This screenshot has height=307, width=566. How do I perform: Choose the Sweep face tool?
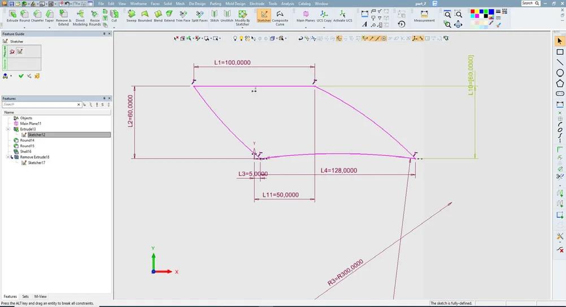[132, 16]
